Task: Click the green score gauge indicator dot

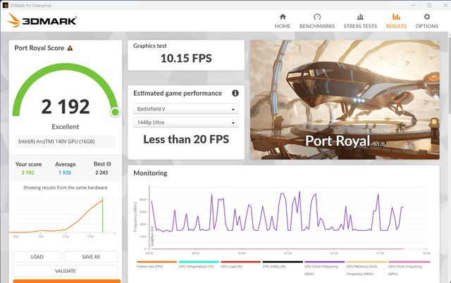Action: [x=115, y=112]
